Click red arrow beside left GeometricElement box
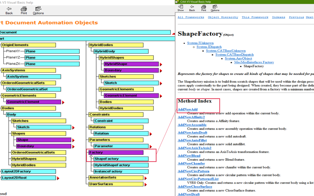Image resolution: width=314 pixels, height=196 pixels. click(63, 102)
